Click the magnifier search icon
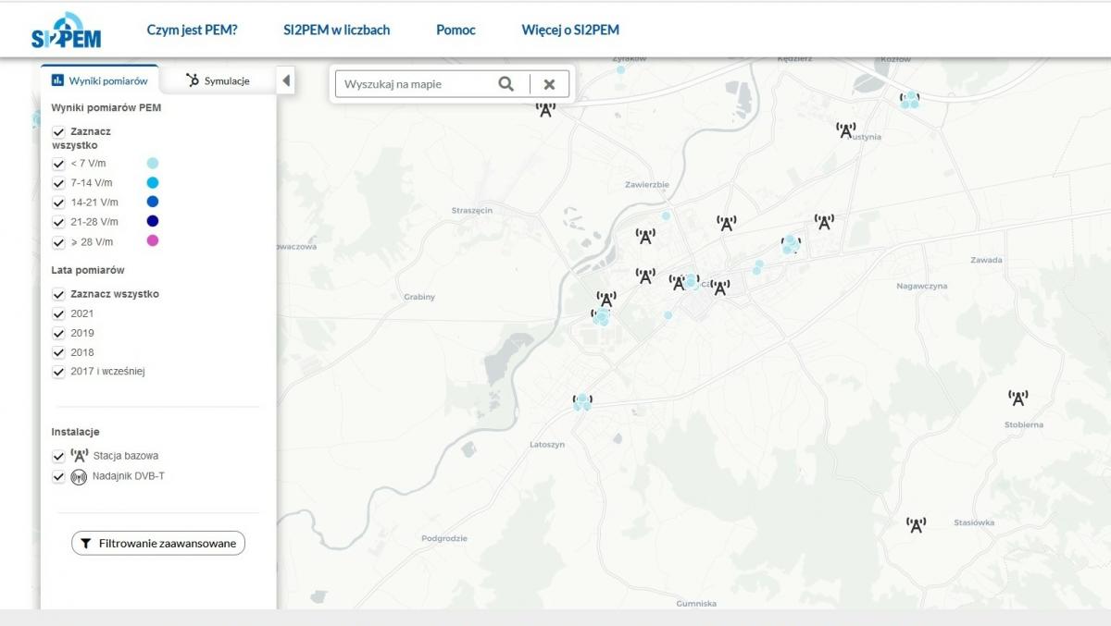Image resolution: width=1111 pixels, height=626 pixels. [x=506, y=84]
